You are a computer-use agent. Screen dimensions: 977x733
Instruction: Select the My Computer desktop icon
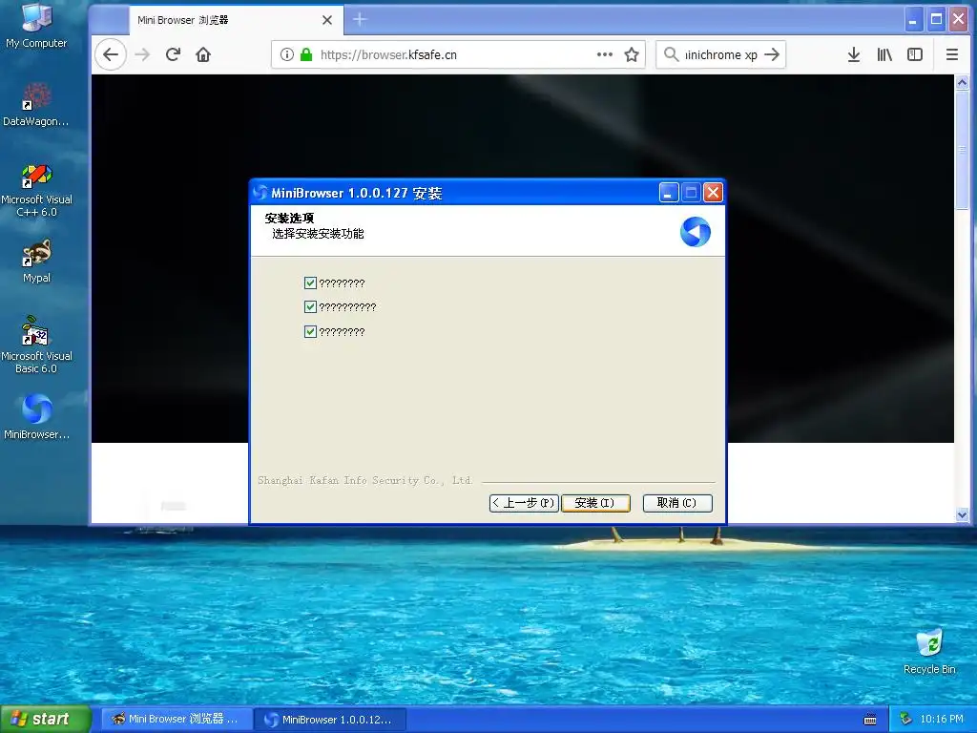(36, 26)
